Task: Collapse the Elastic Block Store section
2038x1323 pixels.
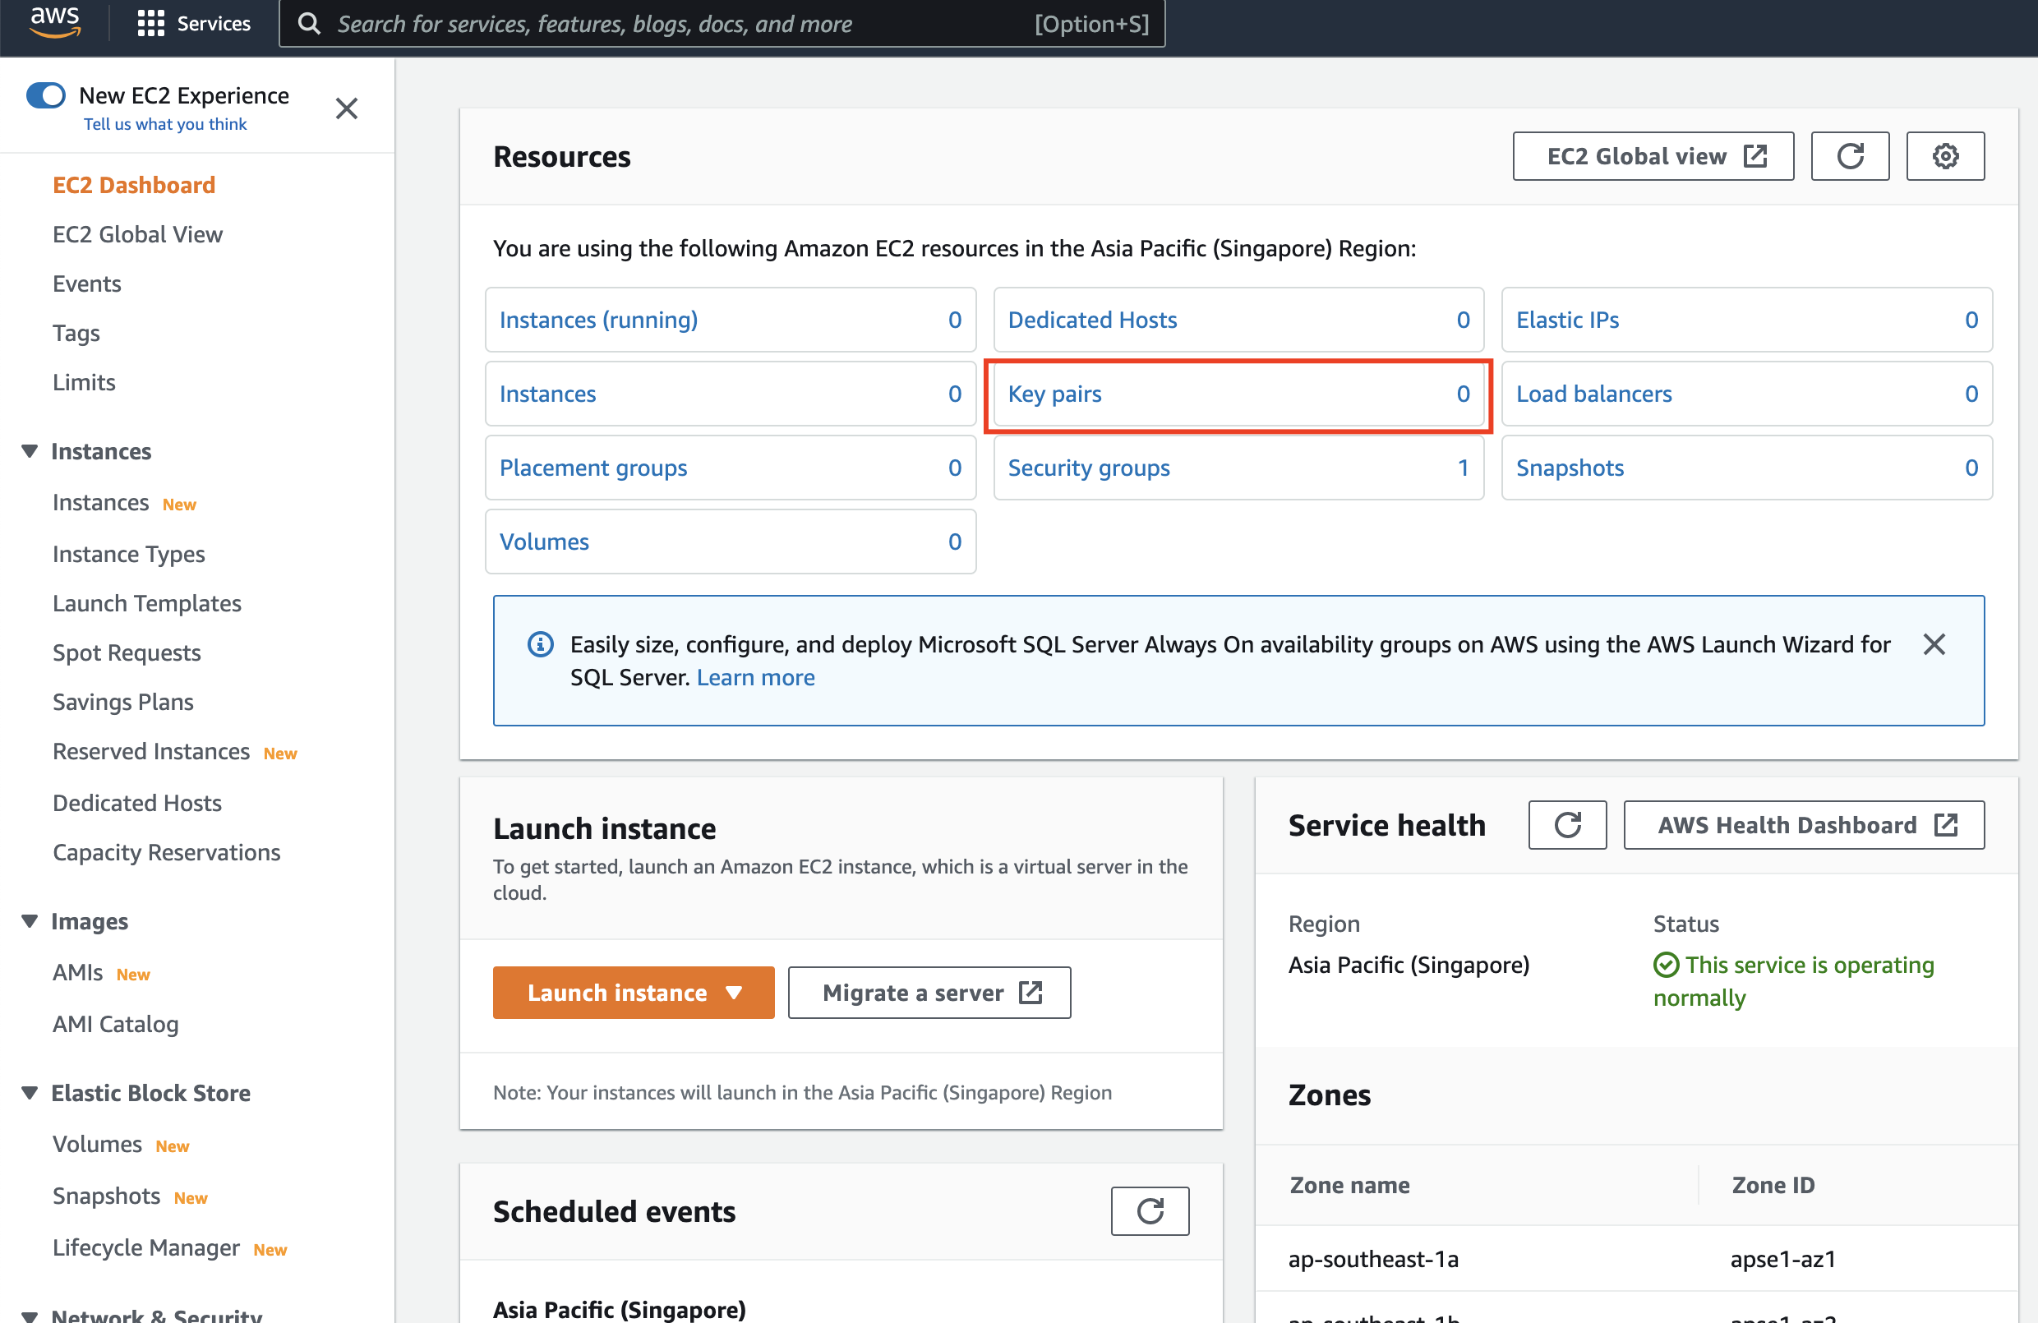Action: (x=29, y=1093)
